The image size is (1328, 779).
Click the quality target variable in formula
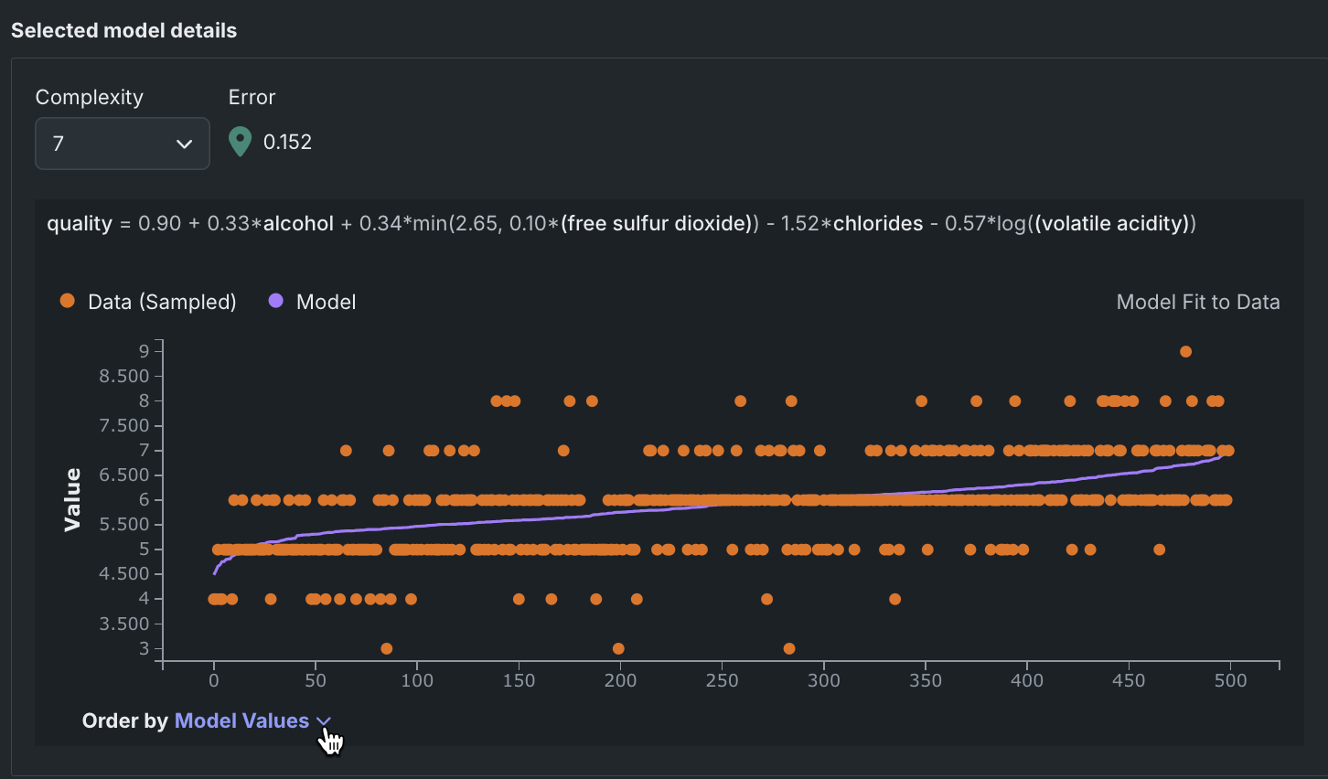(x=80, y=223)
